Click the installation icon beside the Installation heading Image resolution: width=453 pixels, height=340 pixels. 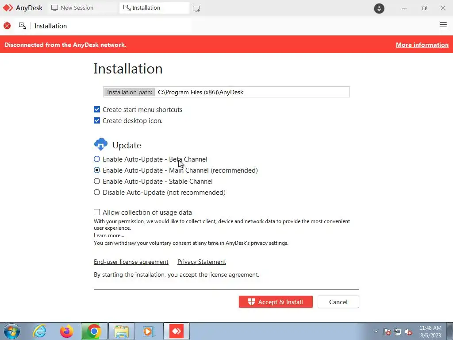(23, 26)
